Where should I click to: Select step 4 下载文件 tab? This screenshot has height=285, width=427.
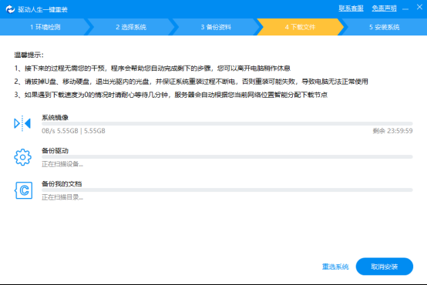click(x=300, y=27)
